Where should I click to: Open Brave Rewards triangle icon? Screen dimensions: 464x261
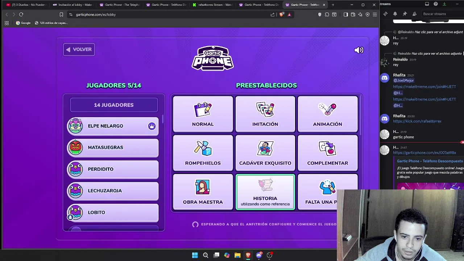click(x=289, y=14)
